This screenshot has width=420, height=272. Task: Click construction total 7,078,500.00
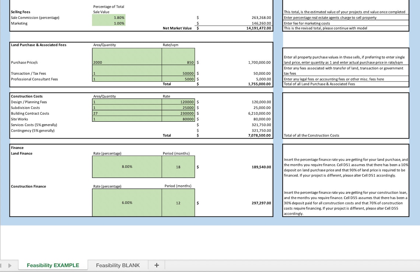tap(260, 136)
